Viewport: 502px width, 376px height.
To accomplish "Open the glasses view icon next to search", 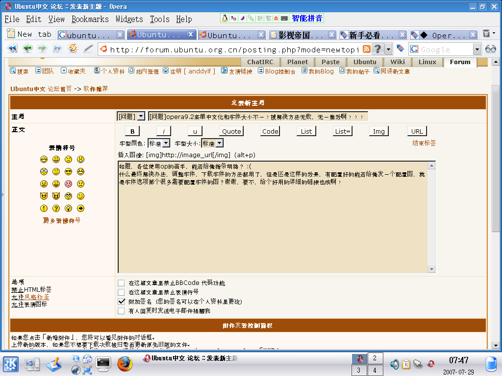I will (x=490, y=49).
